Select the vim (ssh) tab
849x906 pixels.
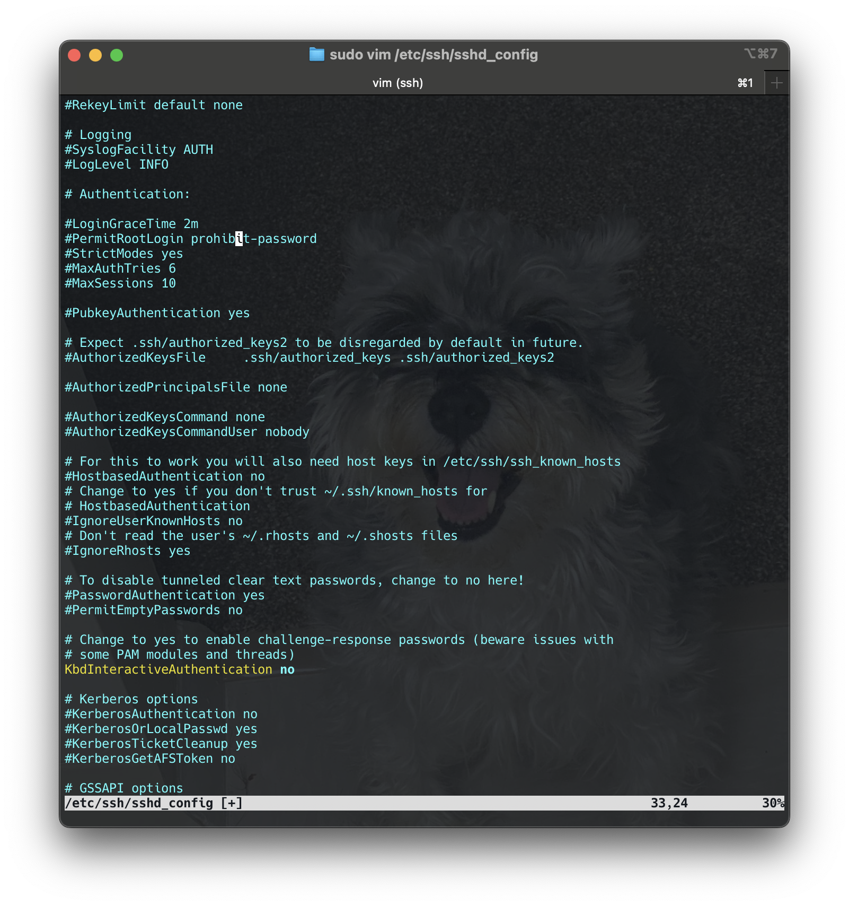(x=398, y=82)
